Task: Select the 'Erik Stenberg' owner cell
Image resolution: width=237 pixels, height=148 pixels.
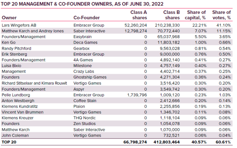Action: click(14, 54)
